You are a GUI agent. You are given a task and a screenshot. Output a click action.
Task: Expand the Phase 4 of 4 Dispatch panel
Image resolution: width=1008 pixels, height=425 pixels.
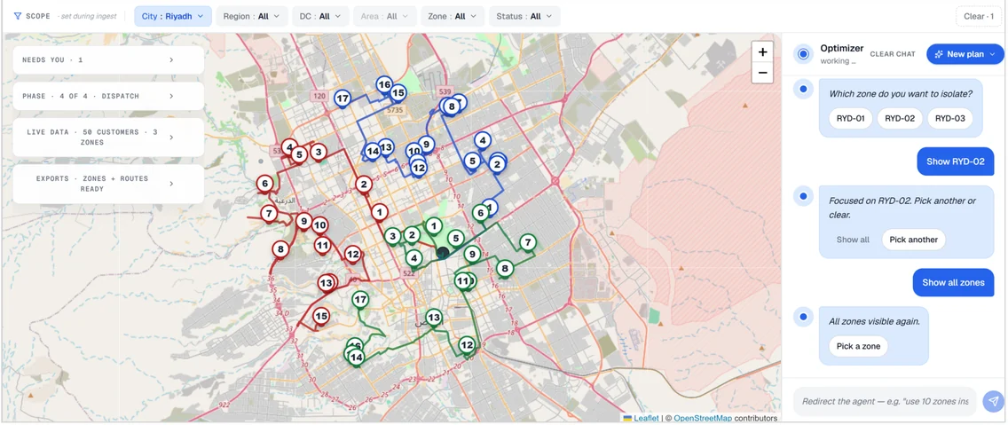108,96
